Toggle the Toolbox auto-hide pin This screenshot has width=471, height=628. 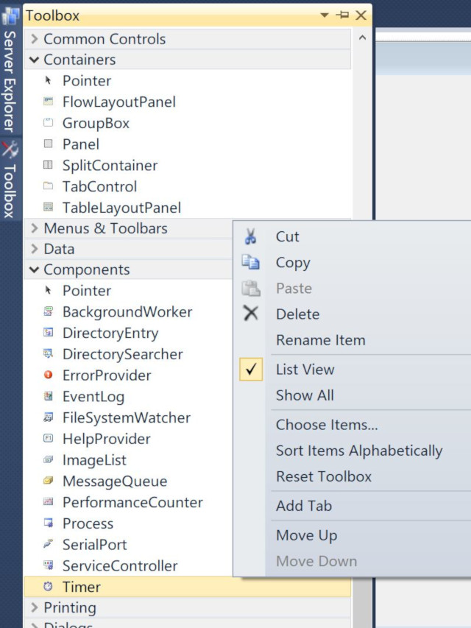click(343, 15)
